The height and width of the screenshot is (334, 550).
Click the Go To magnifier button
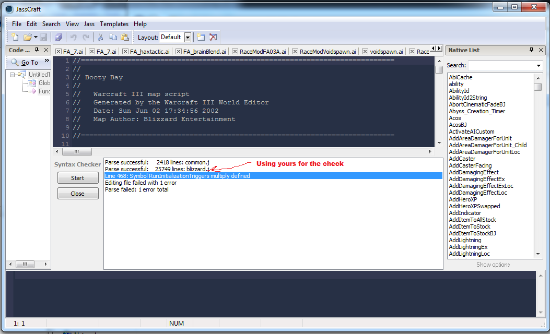point(25,63)
